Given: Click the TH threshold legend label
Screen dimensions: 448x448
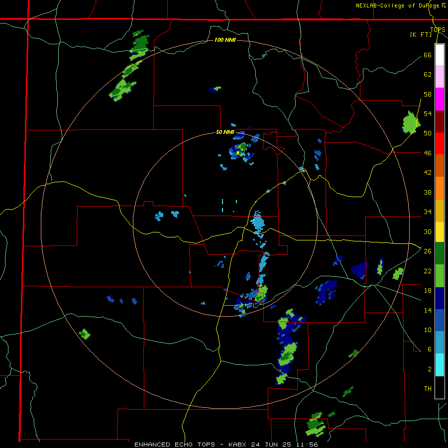Looking at the screenshot, I should coord(428,389).
